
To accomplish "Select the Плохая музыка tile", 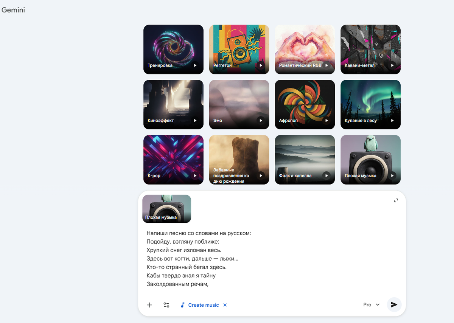I will click(x=370, y=159).
